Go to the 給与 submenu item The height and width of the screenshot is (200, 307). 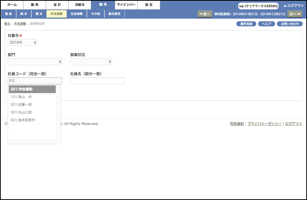coord(24,14)
